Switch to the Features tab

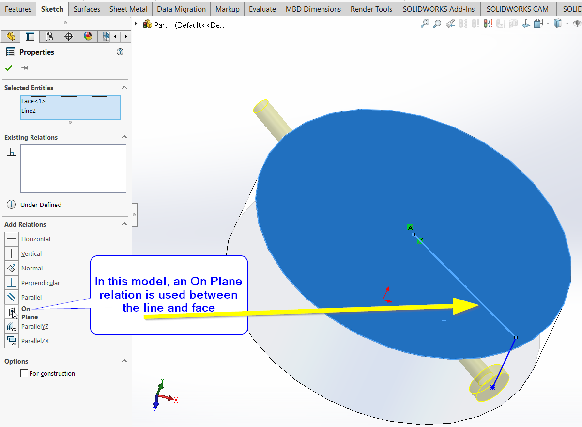tap(18, 9)
